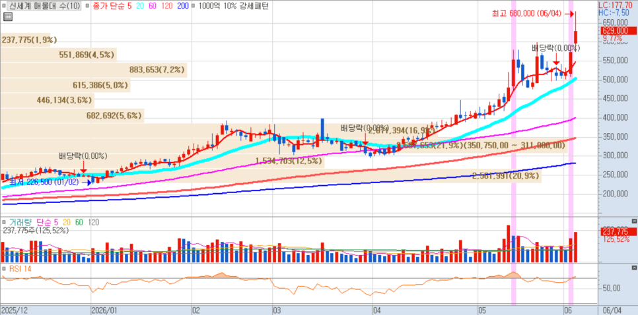Open the grid table icon under the legend

(7, 16)
